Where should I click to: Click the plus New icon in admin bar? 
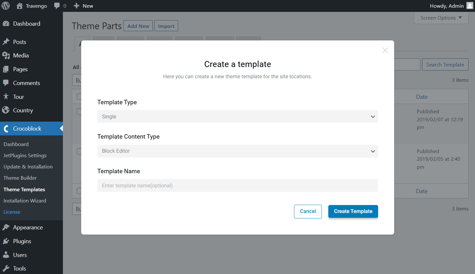coord(76,6)
